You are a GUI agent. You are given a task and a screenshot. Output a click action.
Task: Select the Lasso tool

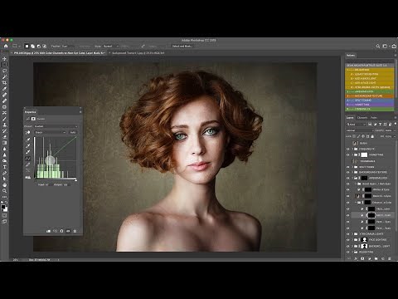[4, 71]
